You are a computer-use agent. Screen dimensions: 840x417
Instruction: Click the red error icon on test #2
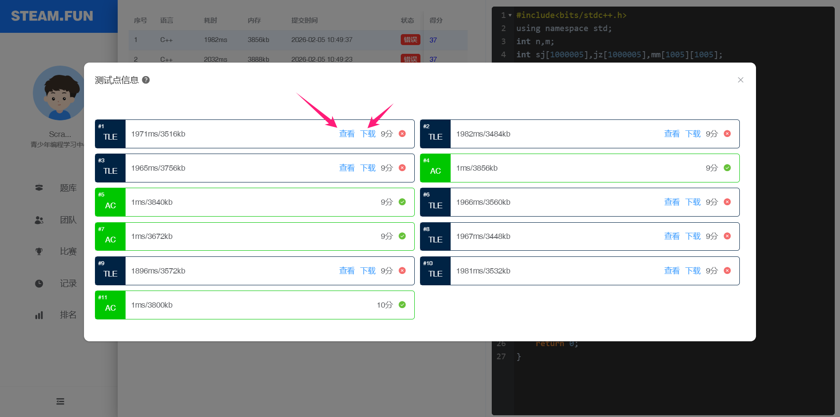728,134
